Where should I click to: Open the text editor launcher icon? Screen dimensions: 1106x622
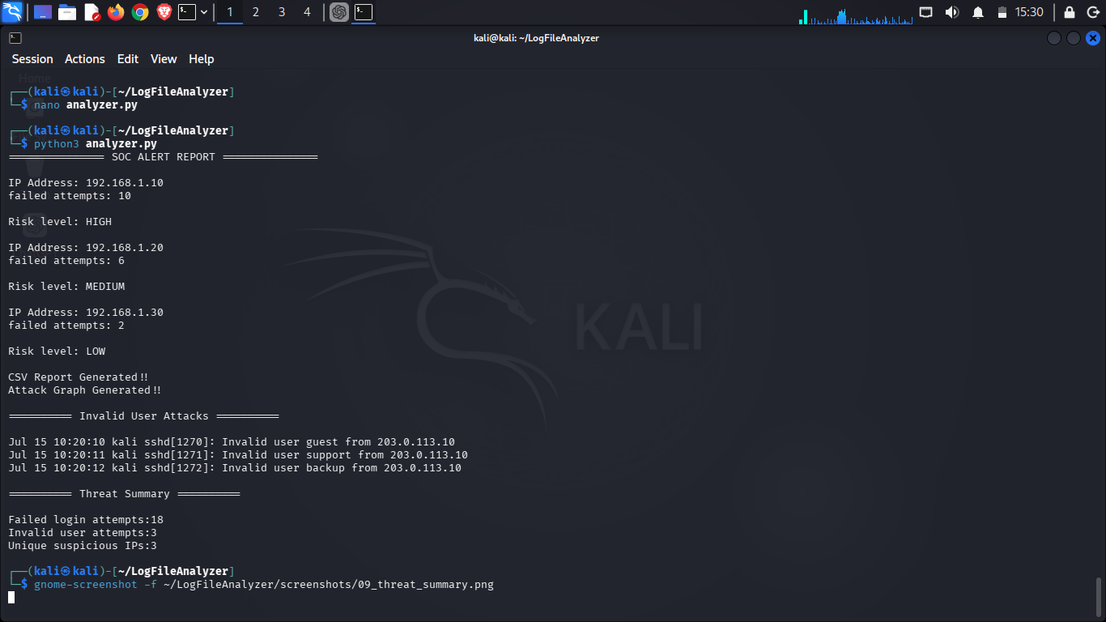[91, 12]
